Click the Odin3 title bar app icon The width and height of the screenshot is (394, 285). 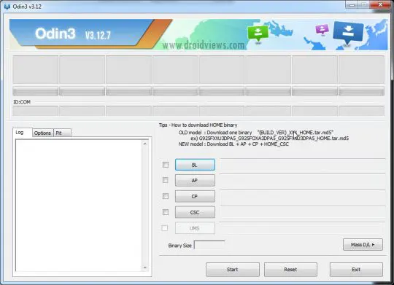[7, 7]
